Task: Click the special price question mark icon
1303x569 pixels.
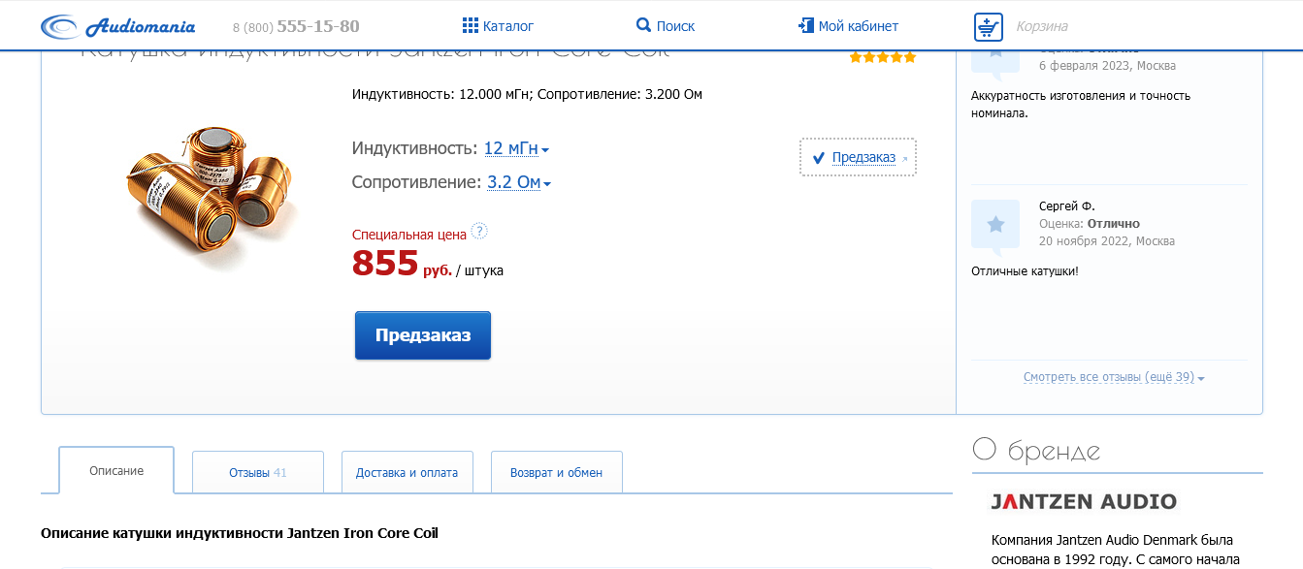Action: 478,232
